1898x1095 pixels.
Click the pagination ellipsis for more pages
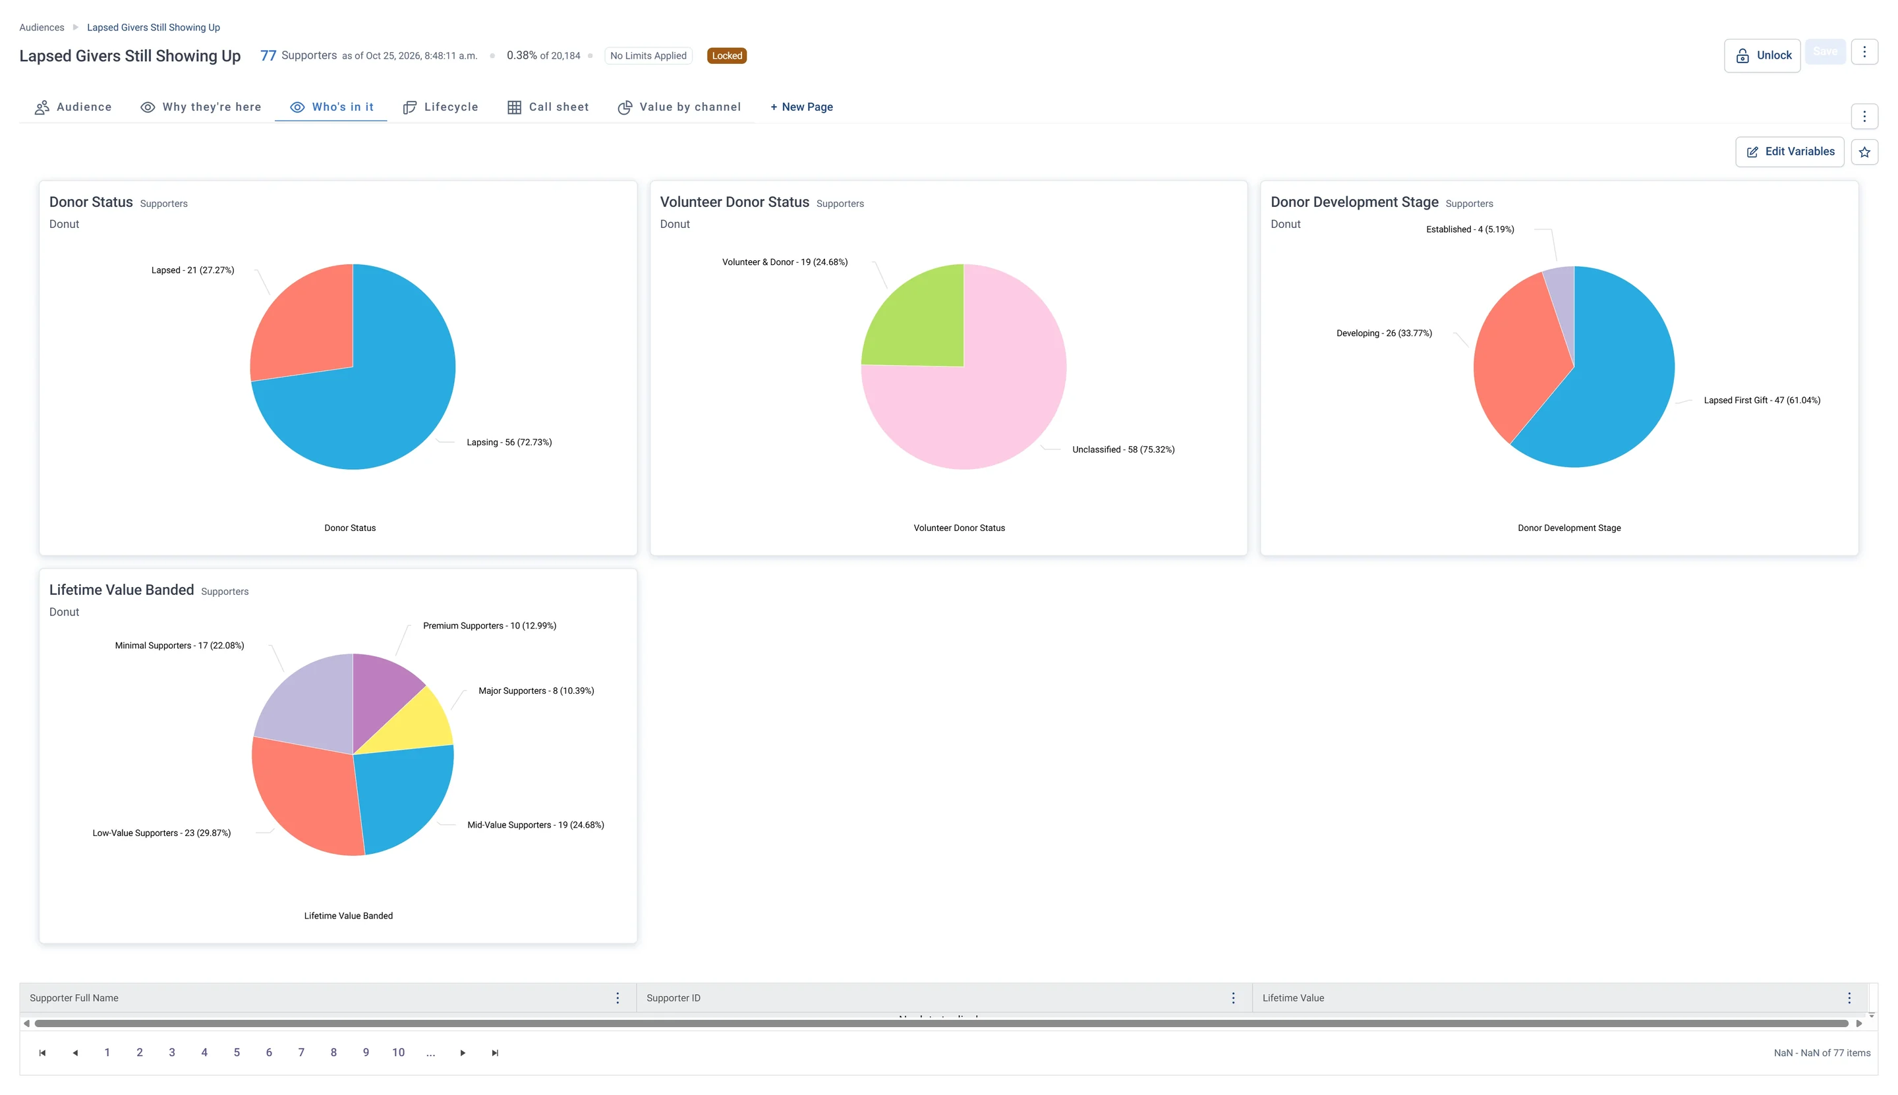[430, 1053]
